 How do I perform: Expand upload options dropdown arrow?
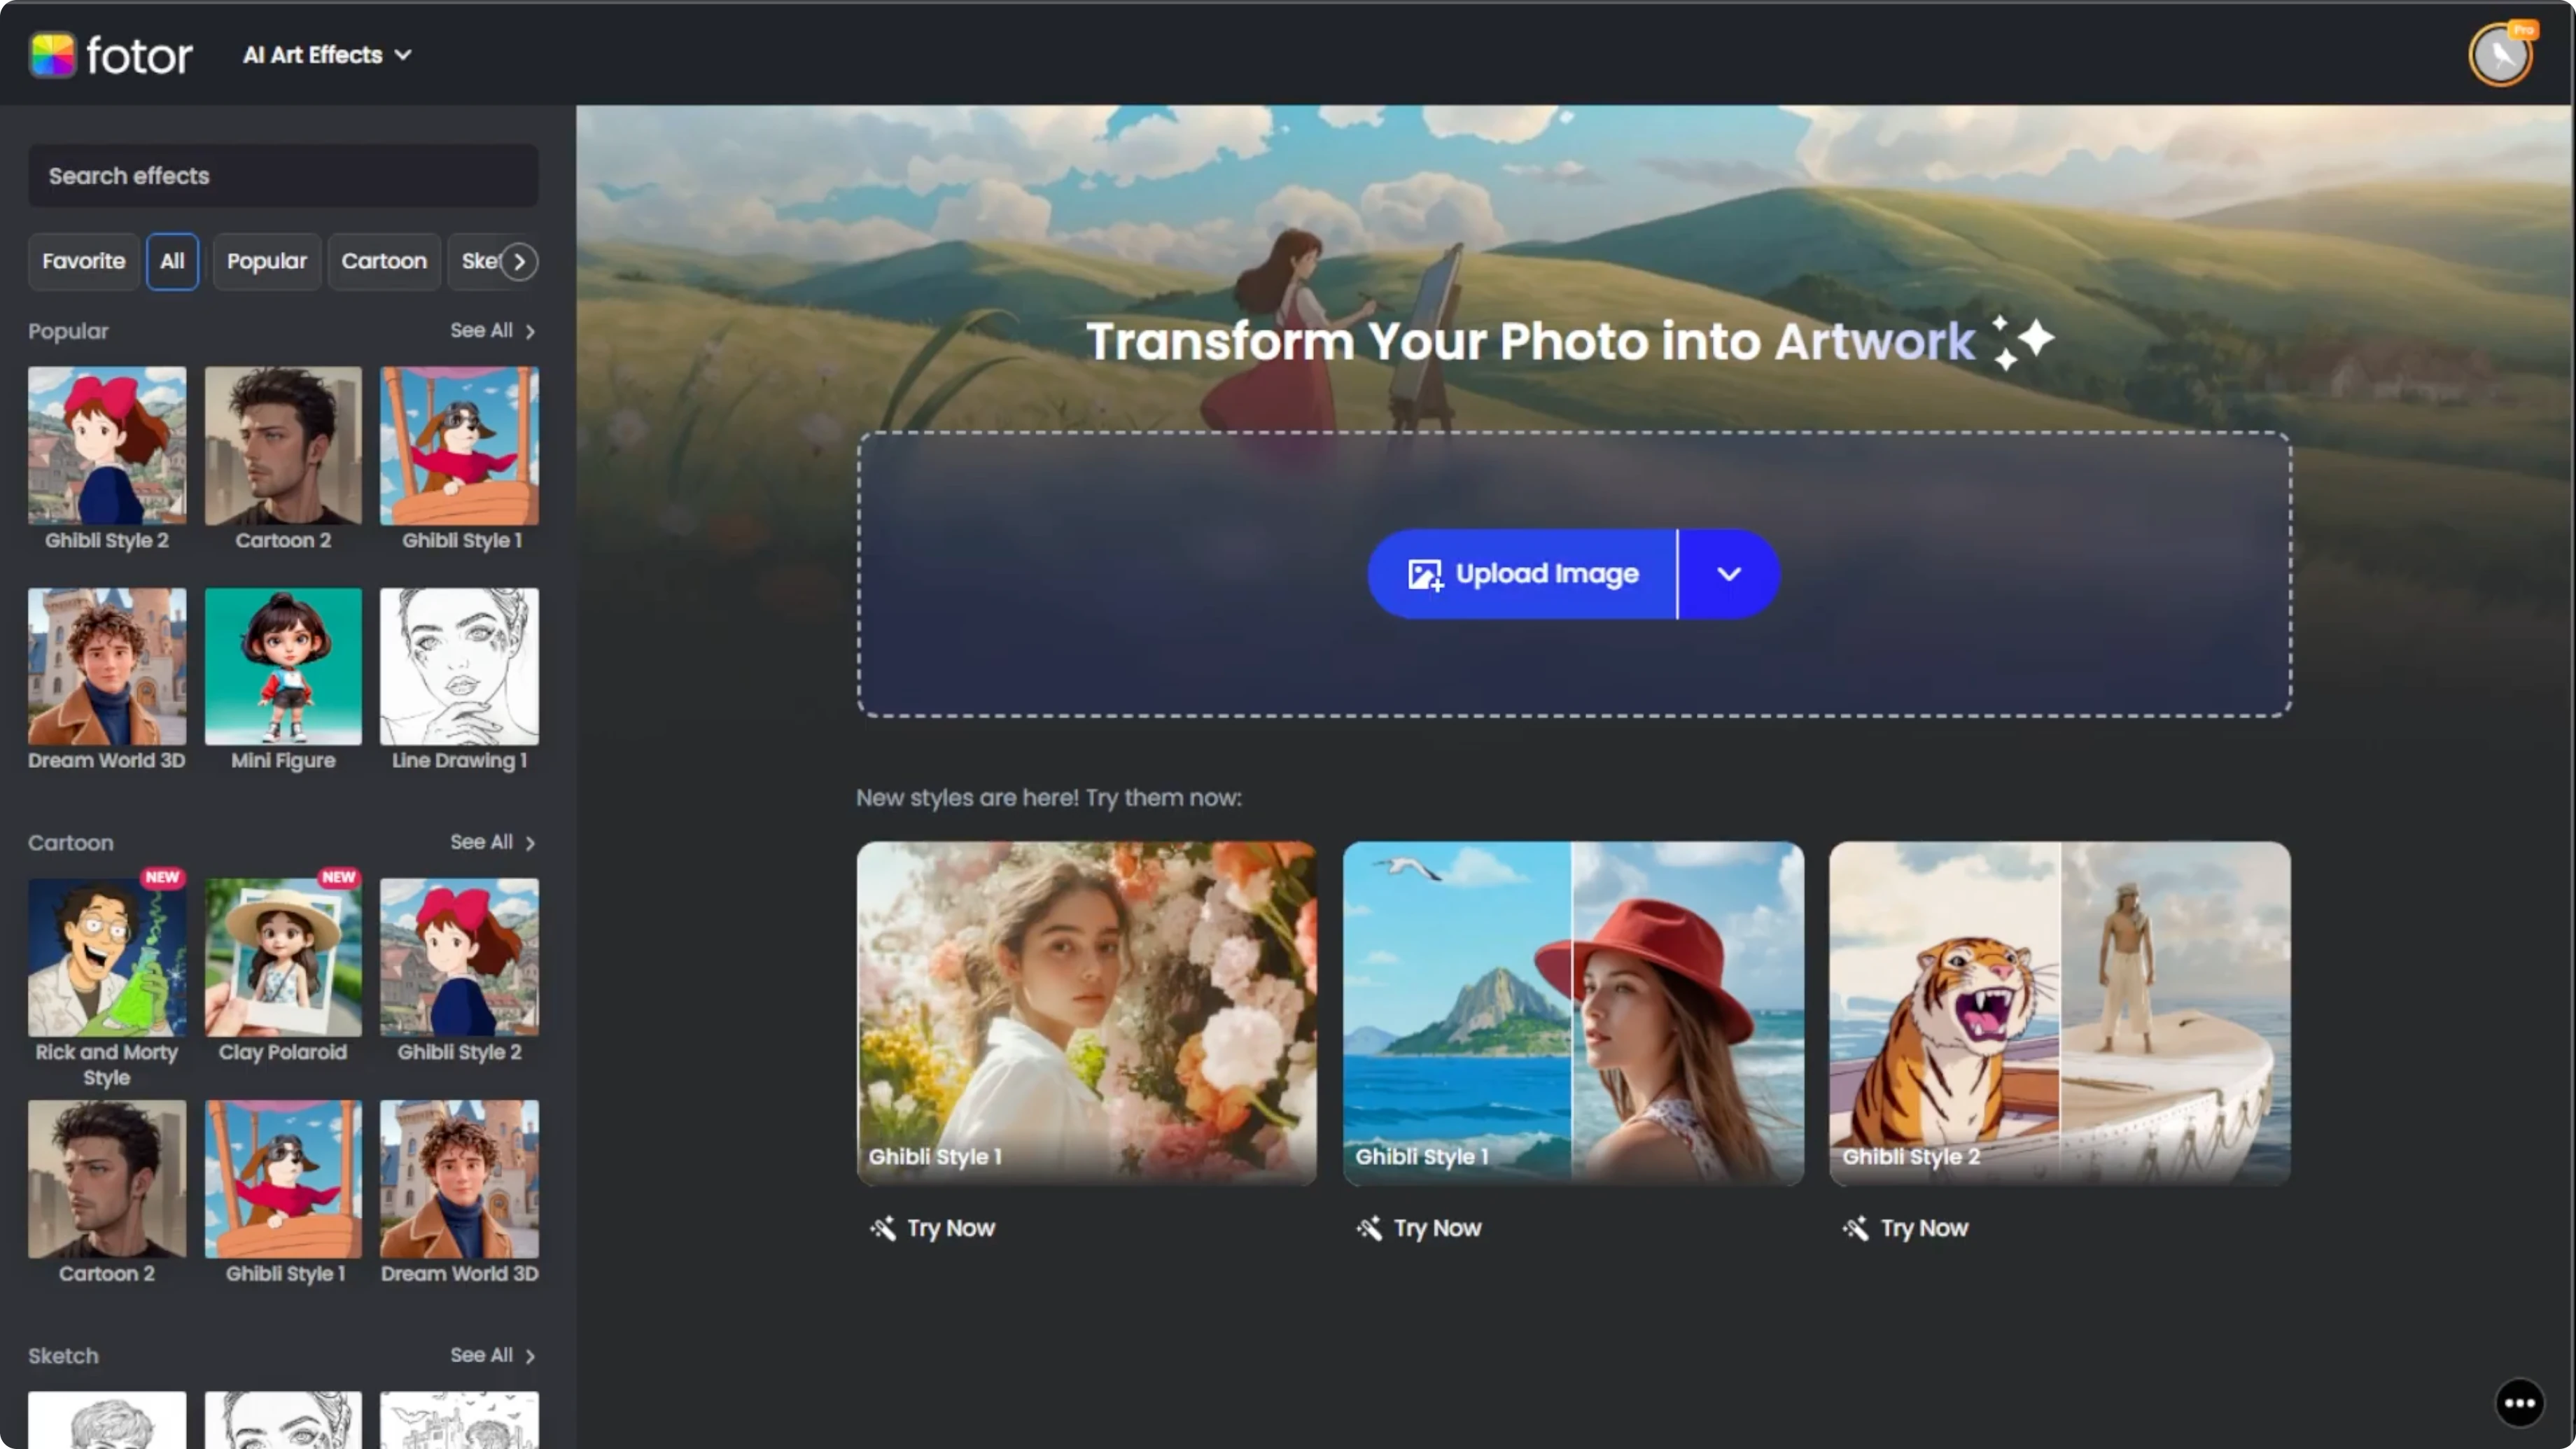point(1729,574)
